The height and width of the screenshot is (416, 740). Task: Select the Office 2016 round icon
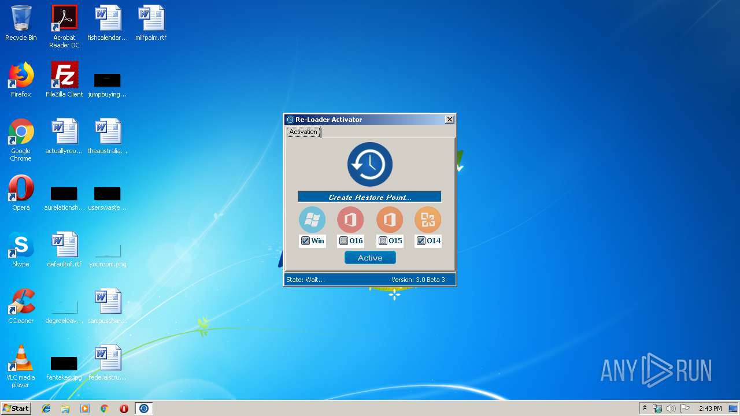(x=350, y=220)
